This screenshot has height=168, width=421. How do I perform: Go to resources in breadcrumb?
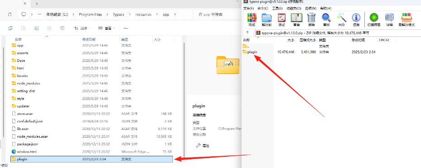(144, 14)
